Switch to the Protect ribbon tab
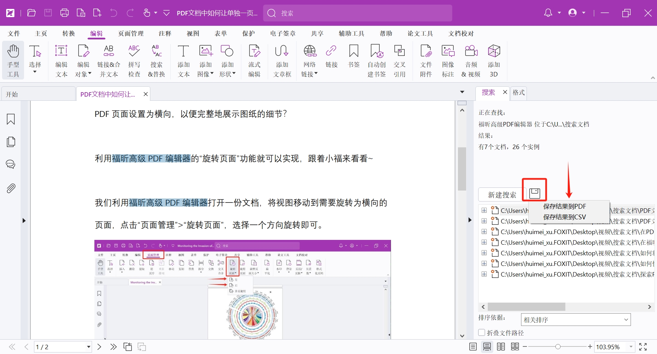 249,34
